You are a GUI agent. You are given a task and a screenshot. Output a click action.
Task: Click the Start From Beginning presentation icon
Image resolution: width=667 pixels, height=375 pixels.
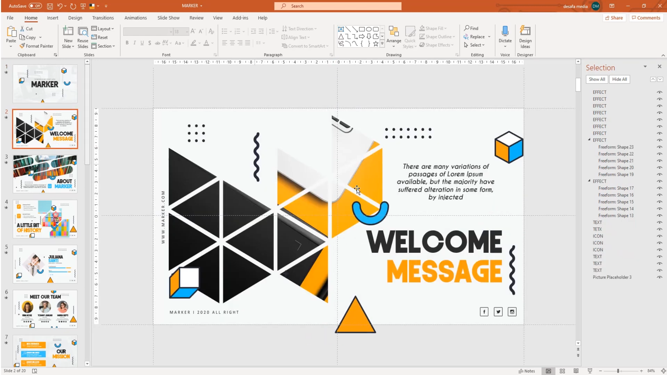tap(83, 6)
